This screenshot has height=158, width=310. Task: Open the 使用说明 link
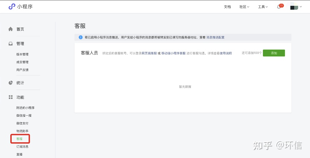[x=226, y=53]
